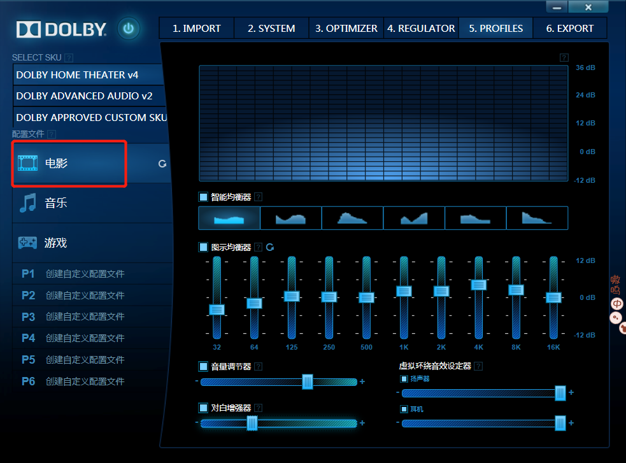The image size is (626, 463).
Task: Select the fourth equalizer preset curve
Action: (x=413, y=218)
